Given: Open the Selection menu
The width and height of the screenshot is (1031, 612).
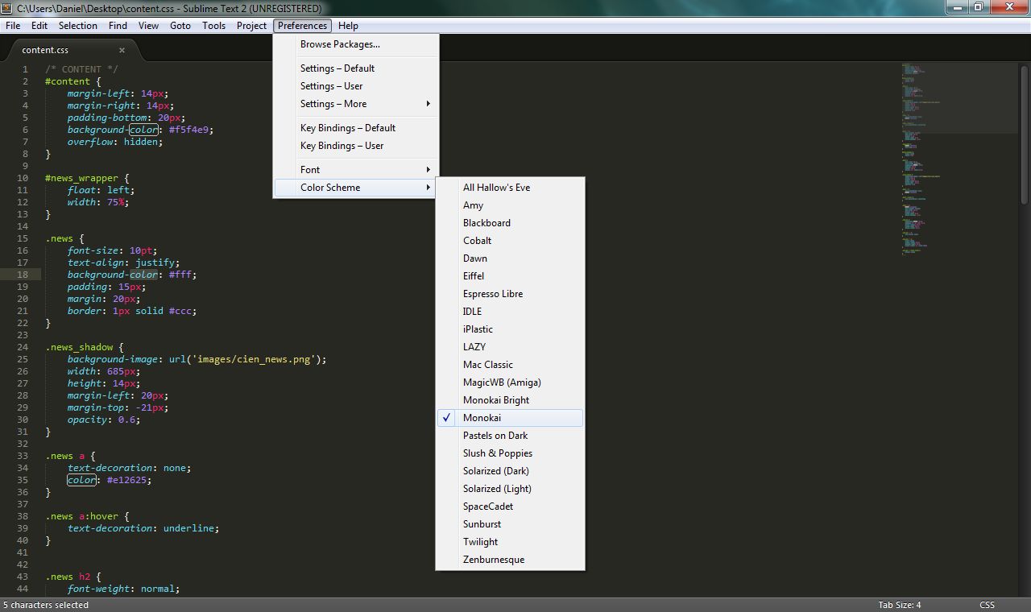Looking at the screenshot, I should coord(78,26).
